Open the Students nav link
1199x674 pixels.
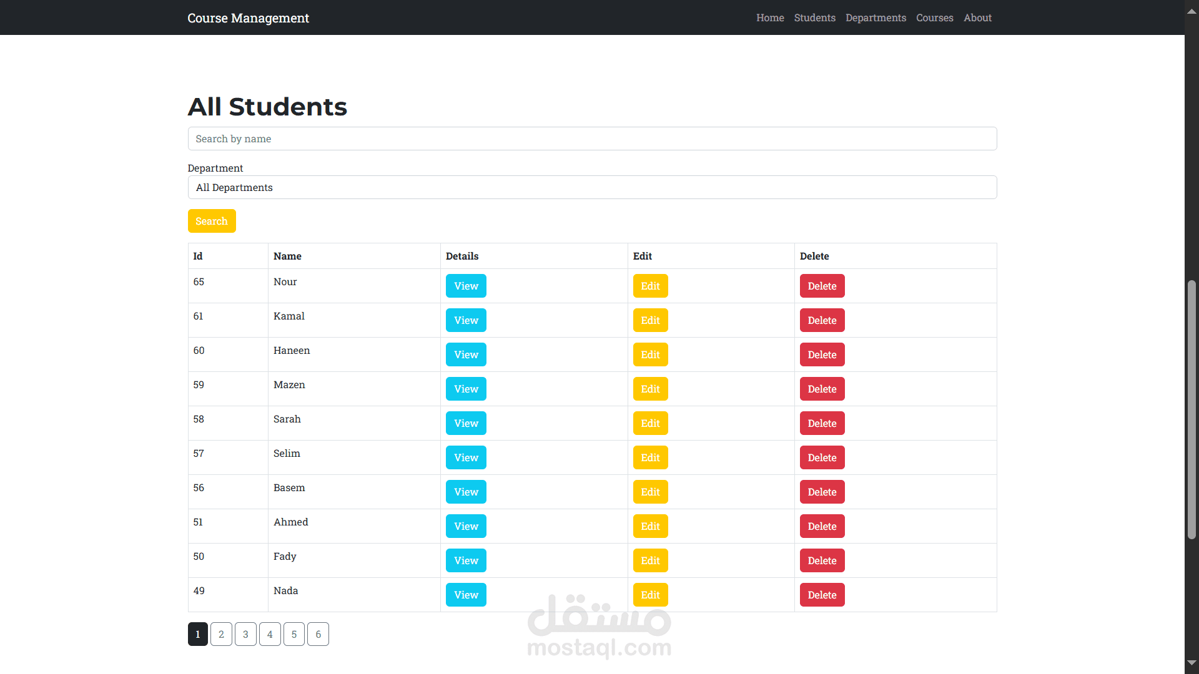point(814,17)
